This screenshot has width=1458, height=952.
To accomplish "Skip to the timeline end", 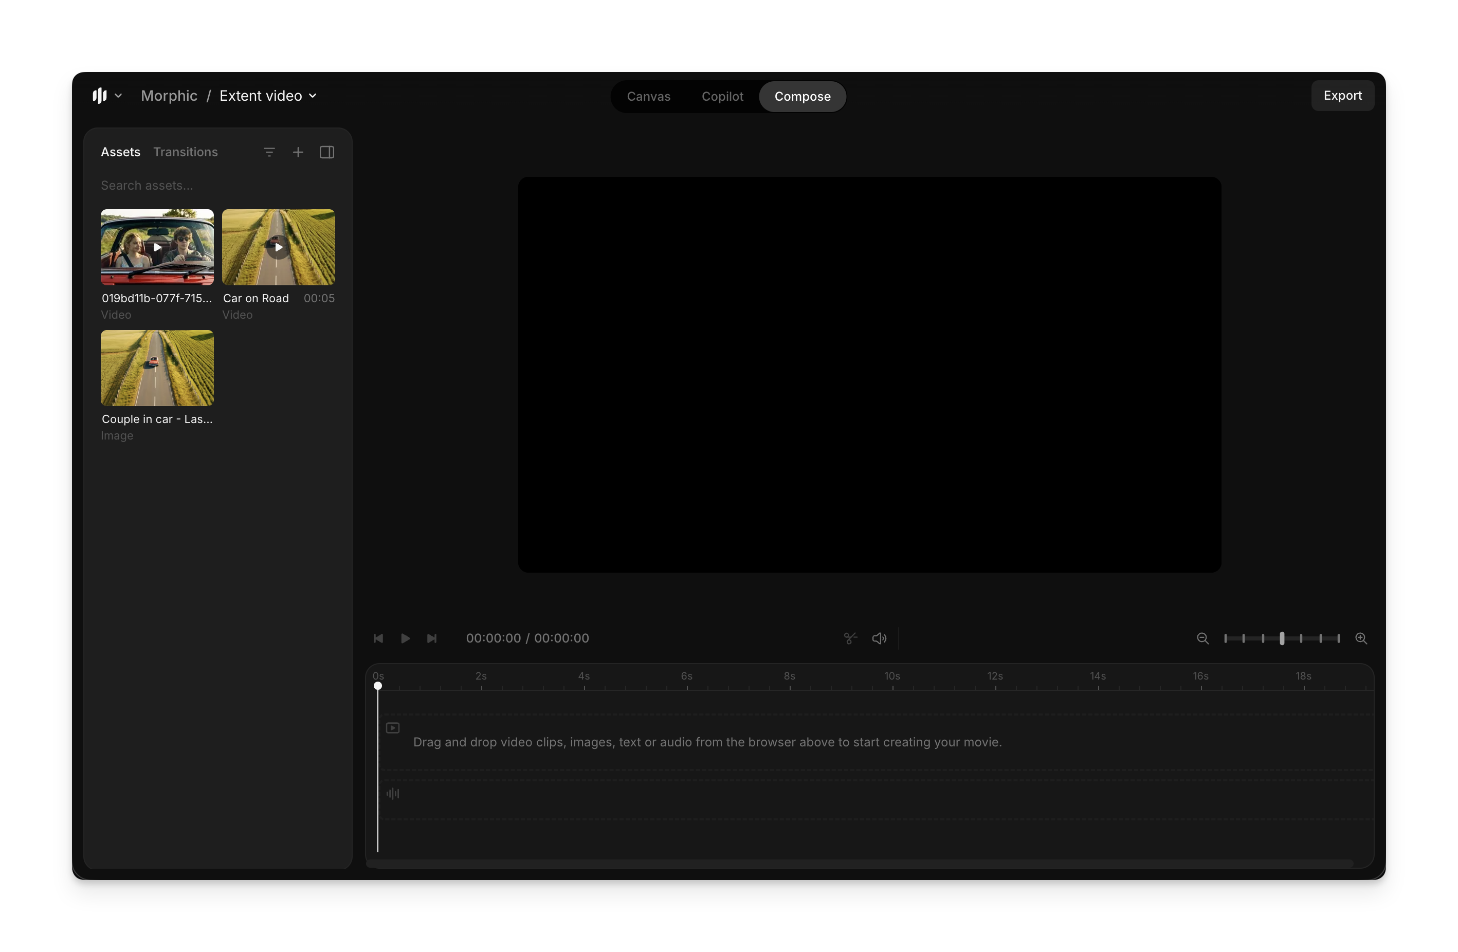I will coord(432,638).
